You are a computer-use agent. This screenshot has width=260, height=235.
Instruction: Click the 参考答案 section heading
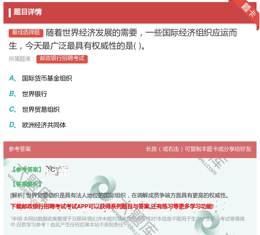pos(20,149)
